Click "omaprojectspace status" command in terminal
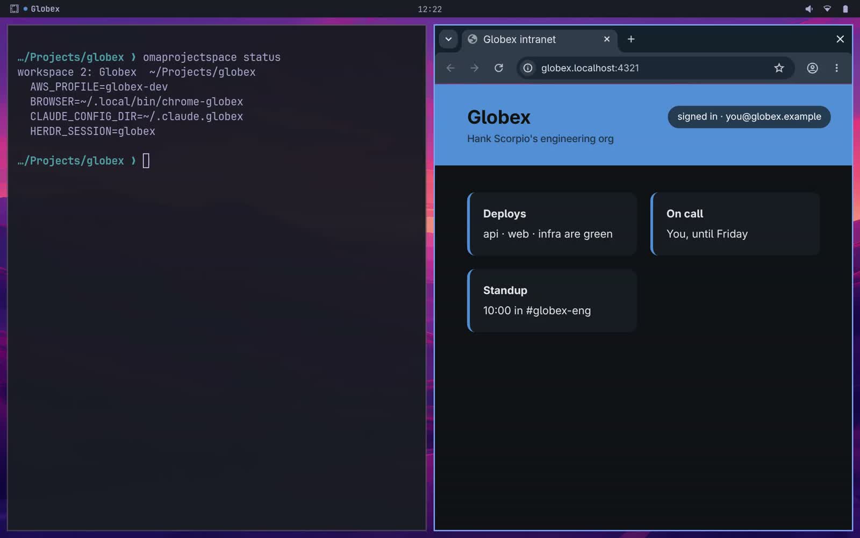Viewport: 860px width, 538px height. [x=212, y=57]
